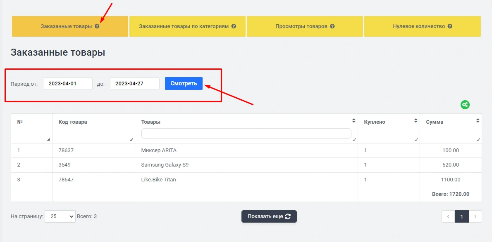492x242 pixels.
Task: Focus the Товары column filter box
Action: 246,133
